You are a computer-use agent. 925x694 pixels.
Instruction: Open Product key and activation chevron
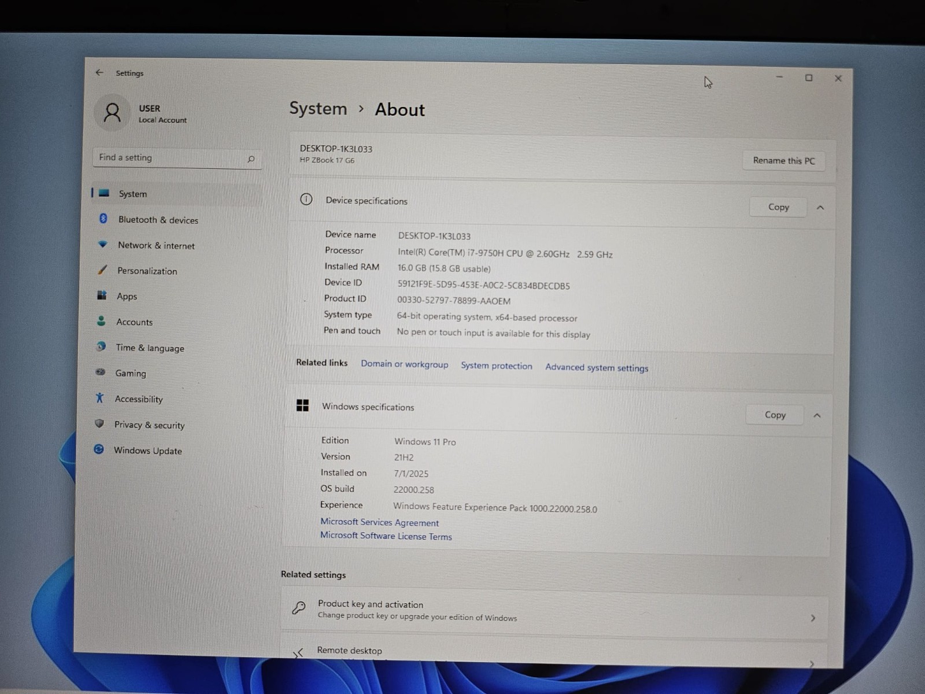pyautogui.click(x=813, y=618)
